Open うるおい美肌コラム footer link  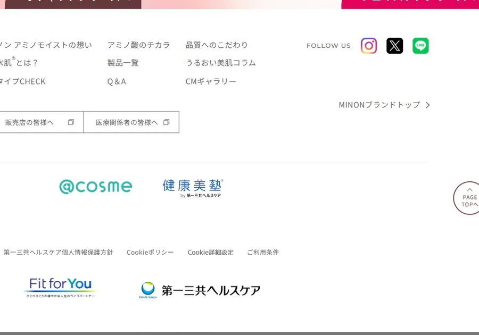coord(221,63)
